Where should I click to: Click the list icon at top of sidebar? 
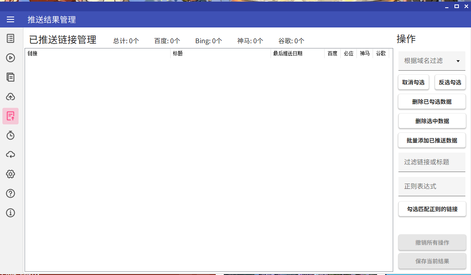click(x=10, y=38)
